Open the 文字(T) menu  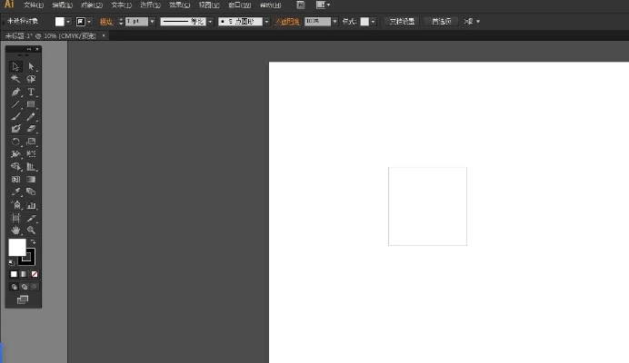pos(121,5)
